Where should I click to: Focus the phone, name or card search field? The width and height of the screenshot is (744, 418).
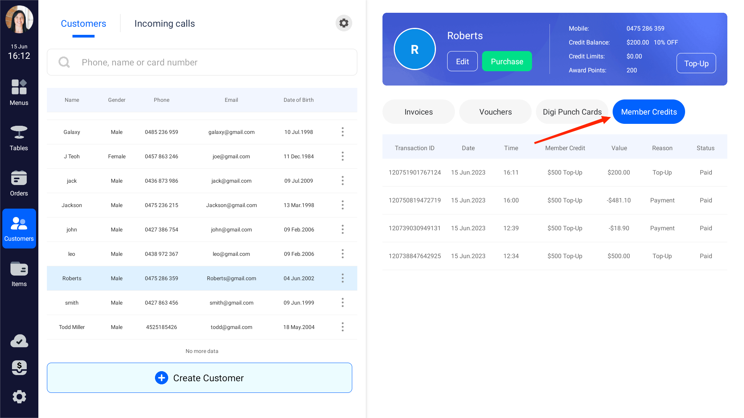tap(202, 62)
